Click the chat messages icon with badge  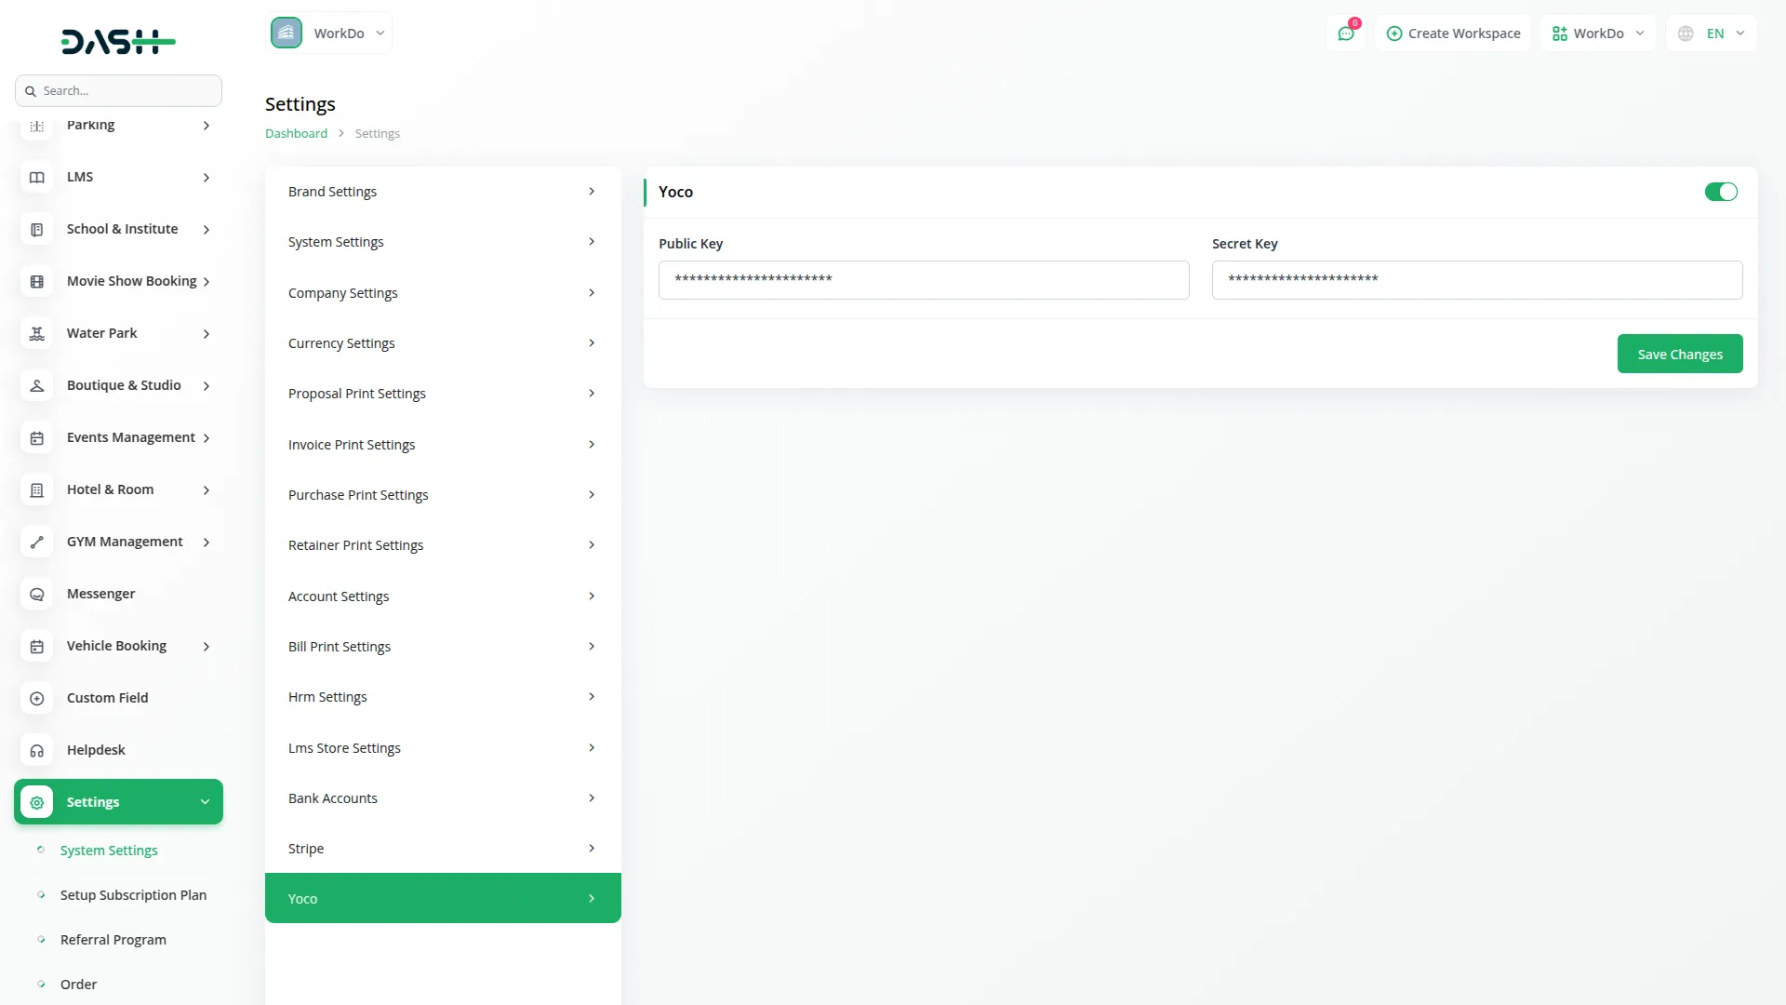[x=1346, y=33]
